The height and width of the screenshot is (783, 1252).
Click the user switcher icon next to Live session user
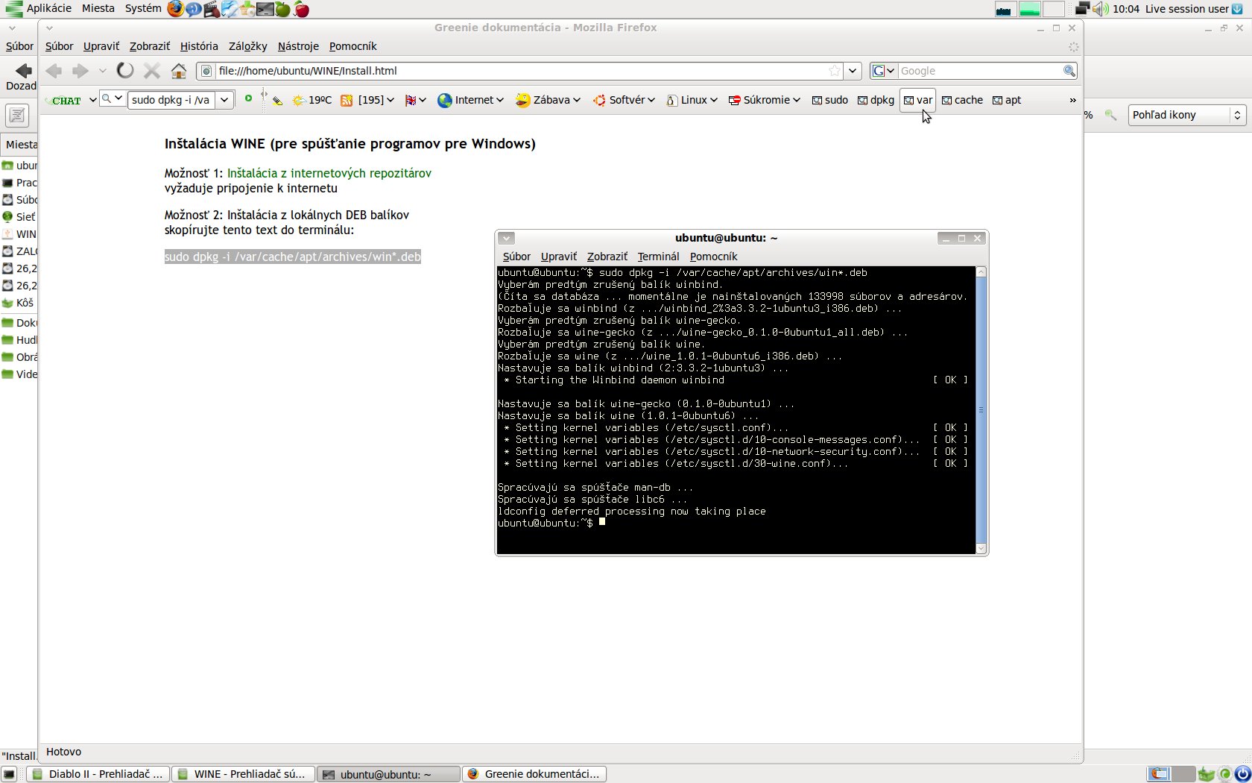pyautogui.click(x=1237, y=9)
